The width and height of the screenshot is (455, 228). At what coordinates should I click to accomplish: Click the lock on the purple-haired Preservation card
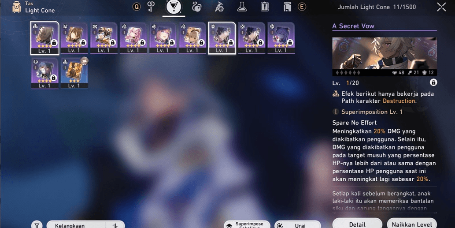point(289,43)
